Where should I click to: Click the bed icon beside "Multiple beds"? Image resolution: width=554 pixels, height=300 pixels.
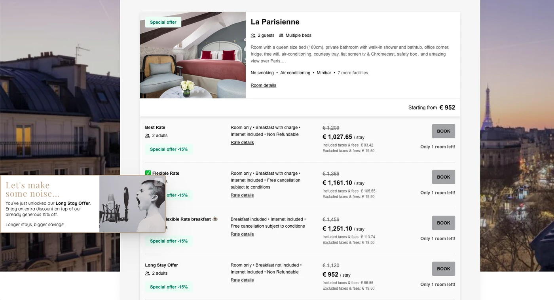(x=281, y=36)
